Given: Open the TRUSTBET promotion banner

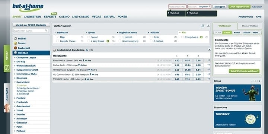Looking at the screenshot, I should [237, 119].
